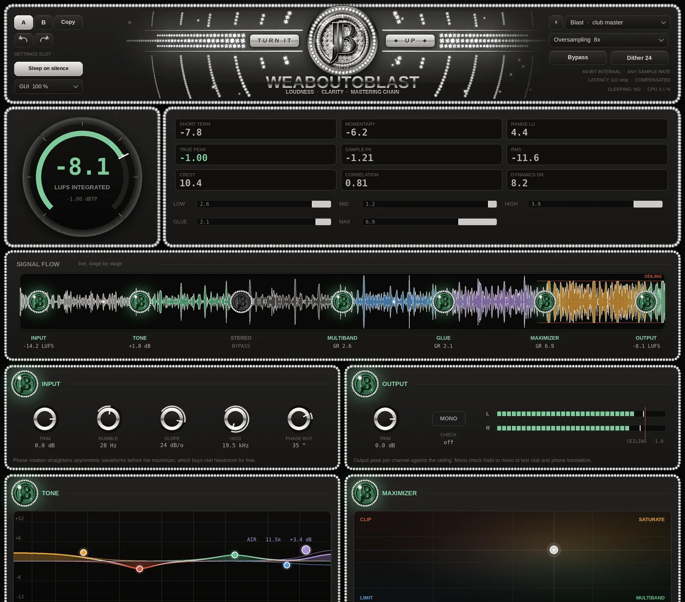The image size is (685, 602).
Task: Click the CREST 10.4 readout
Action: pos(256,180)
